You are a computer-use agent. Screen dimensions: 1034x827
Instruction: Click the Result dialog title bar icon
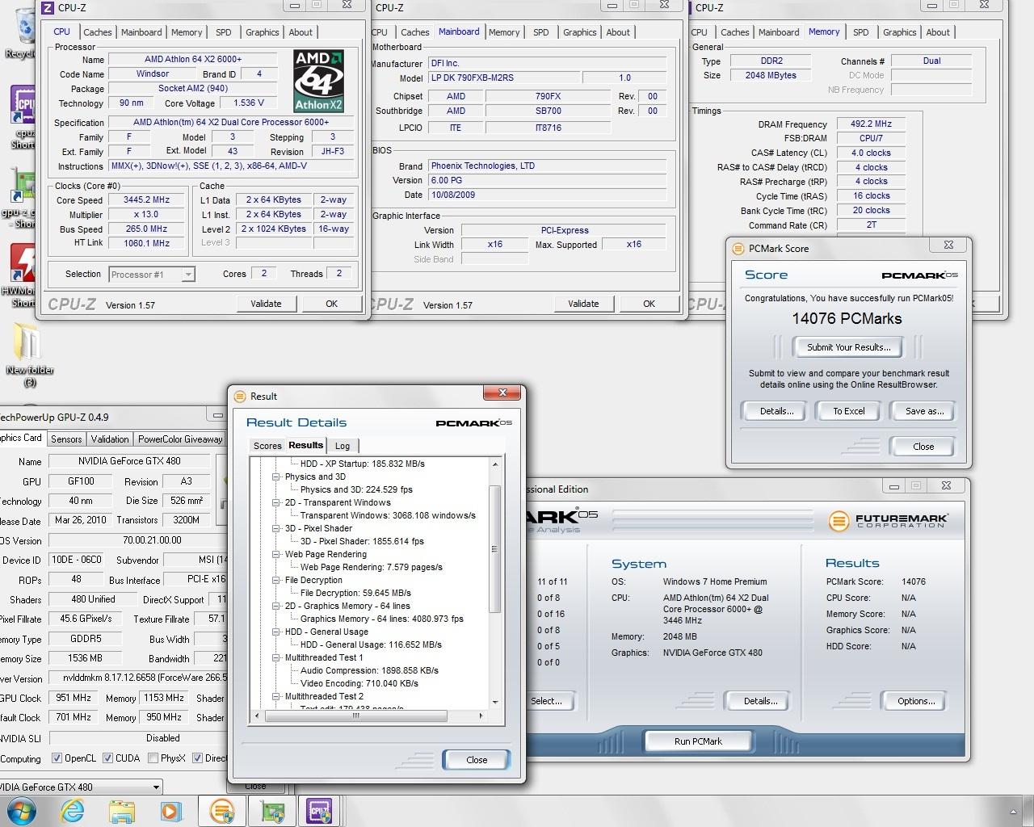[240, 397]
